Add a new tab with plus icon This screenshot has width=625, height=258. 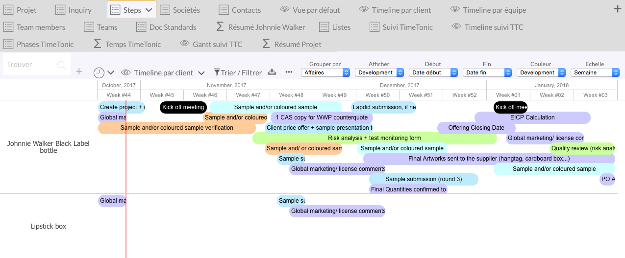point(618,9)
